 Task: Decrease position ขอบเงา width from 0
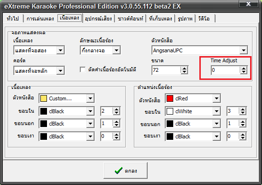click(x=243, y=138)
